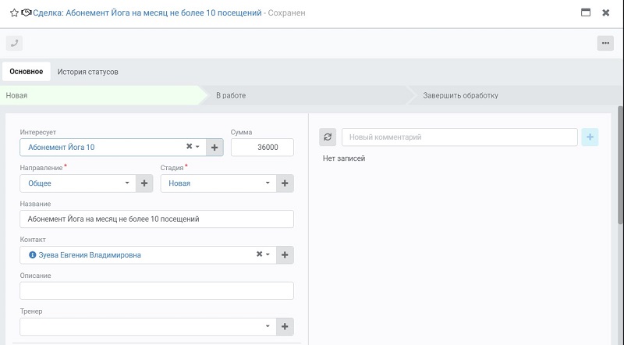Click Абонемент Йога 10 value link
This screenshot has width=624, height=345.
click(x=62, y=148)
